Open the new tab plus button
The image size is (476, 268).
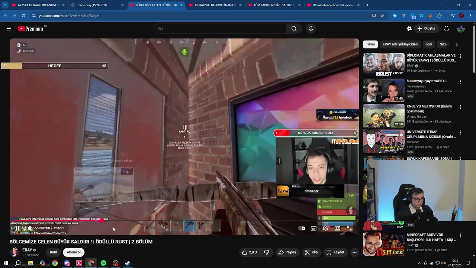(x=367, y=5)
